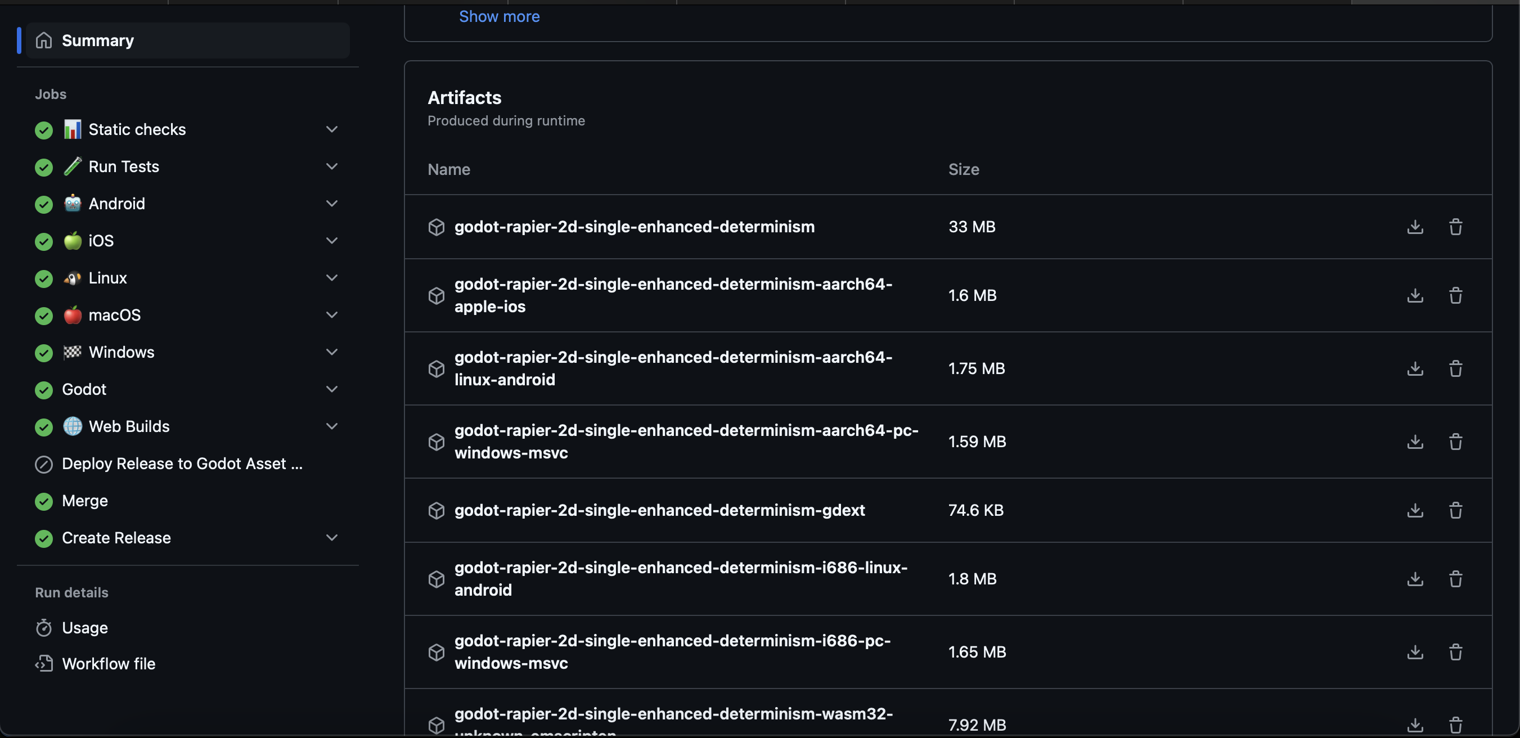Open the Workflow file view
The height and width of the screenshot is (738, 1520).
[109, 664]
